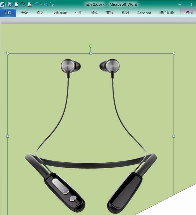Create a new blank document from quick access toolbar
This screenshot has height=215, width=196.
coord(17,4)
